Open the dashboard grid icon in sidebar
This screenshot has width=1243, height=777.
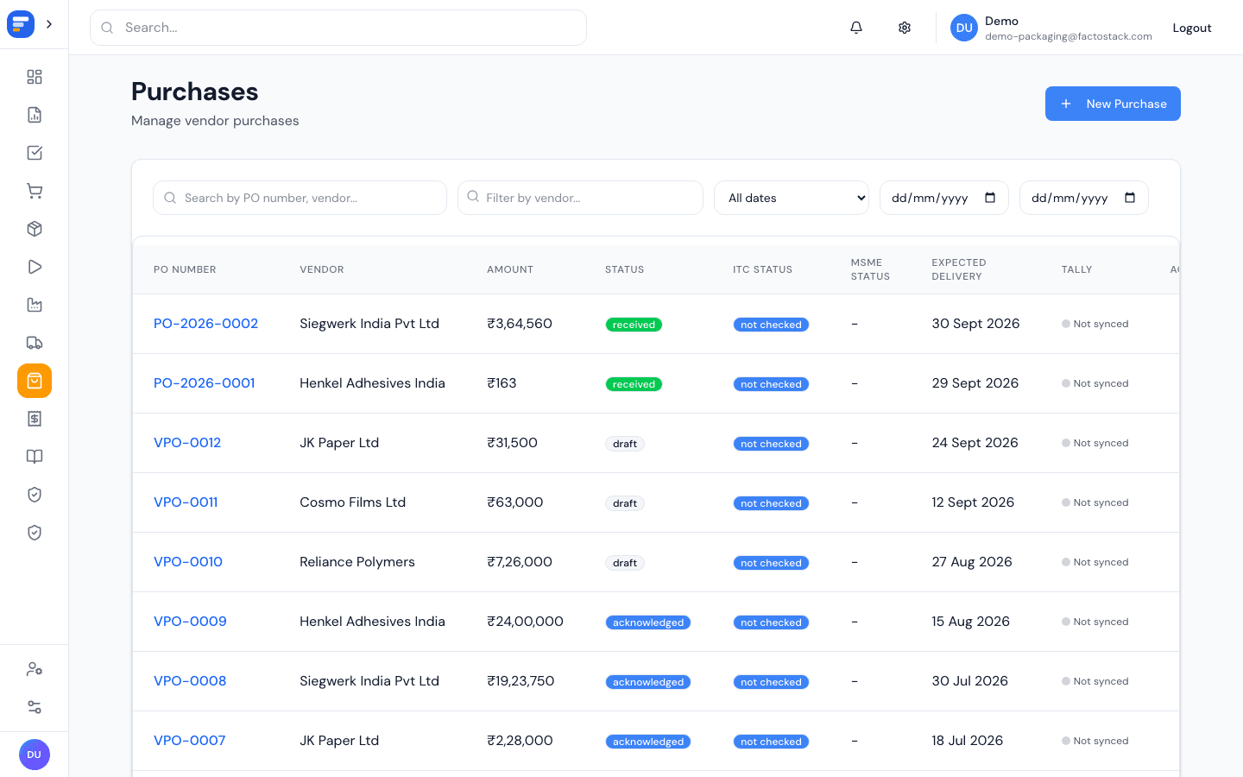35,77
